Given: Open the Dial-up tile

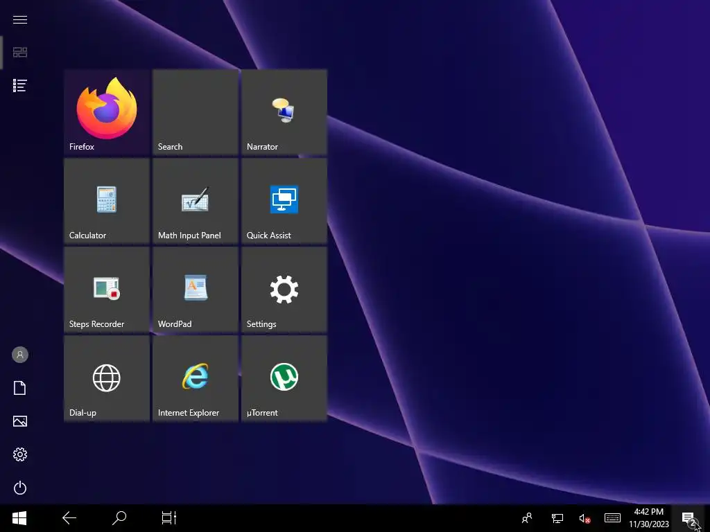Looking at the screenshot, I should [x=106, y=378].
